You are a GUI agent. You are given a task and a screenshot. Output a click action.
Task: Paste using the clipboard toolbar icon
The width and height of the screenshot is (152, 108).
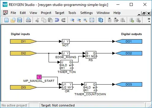50,20
